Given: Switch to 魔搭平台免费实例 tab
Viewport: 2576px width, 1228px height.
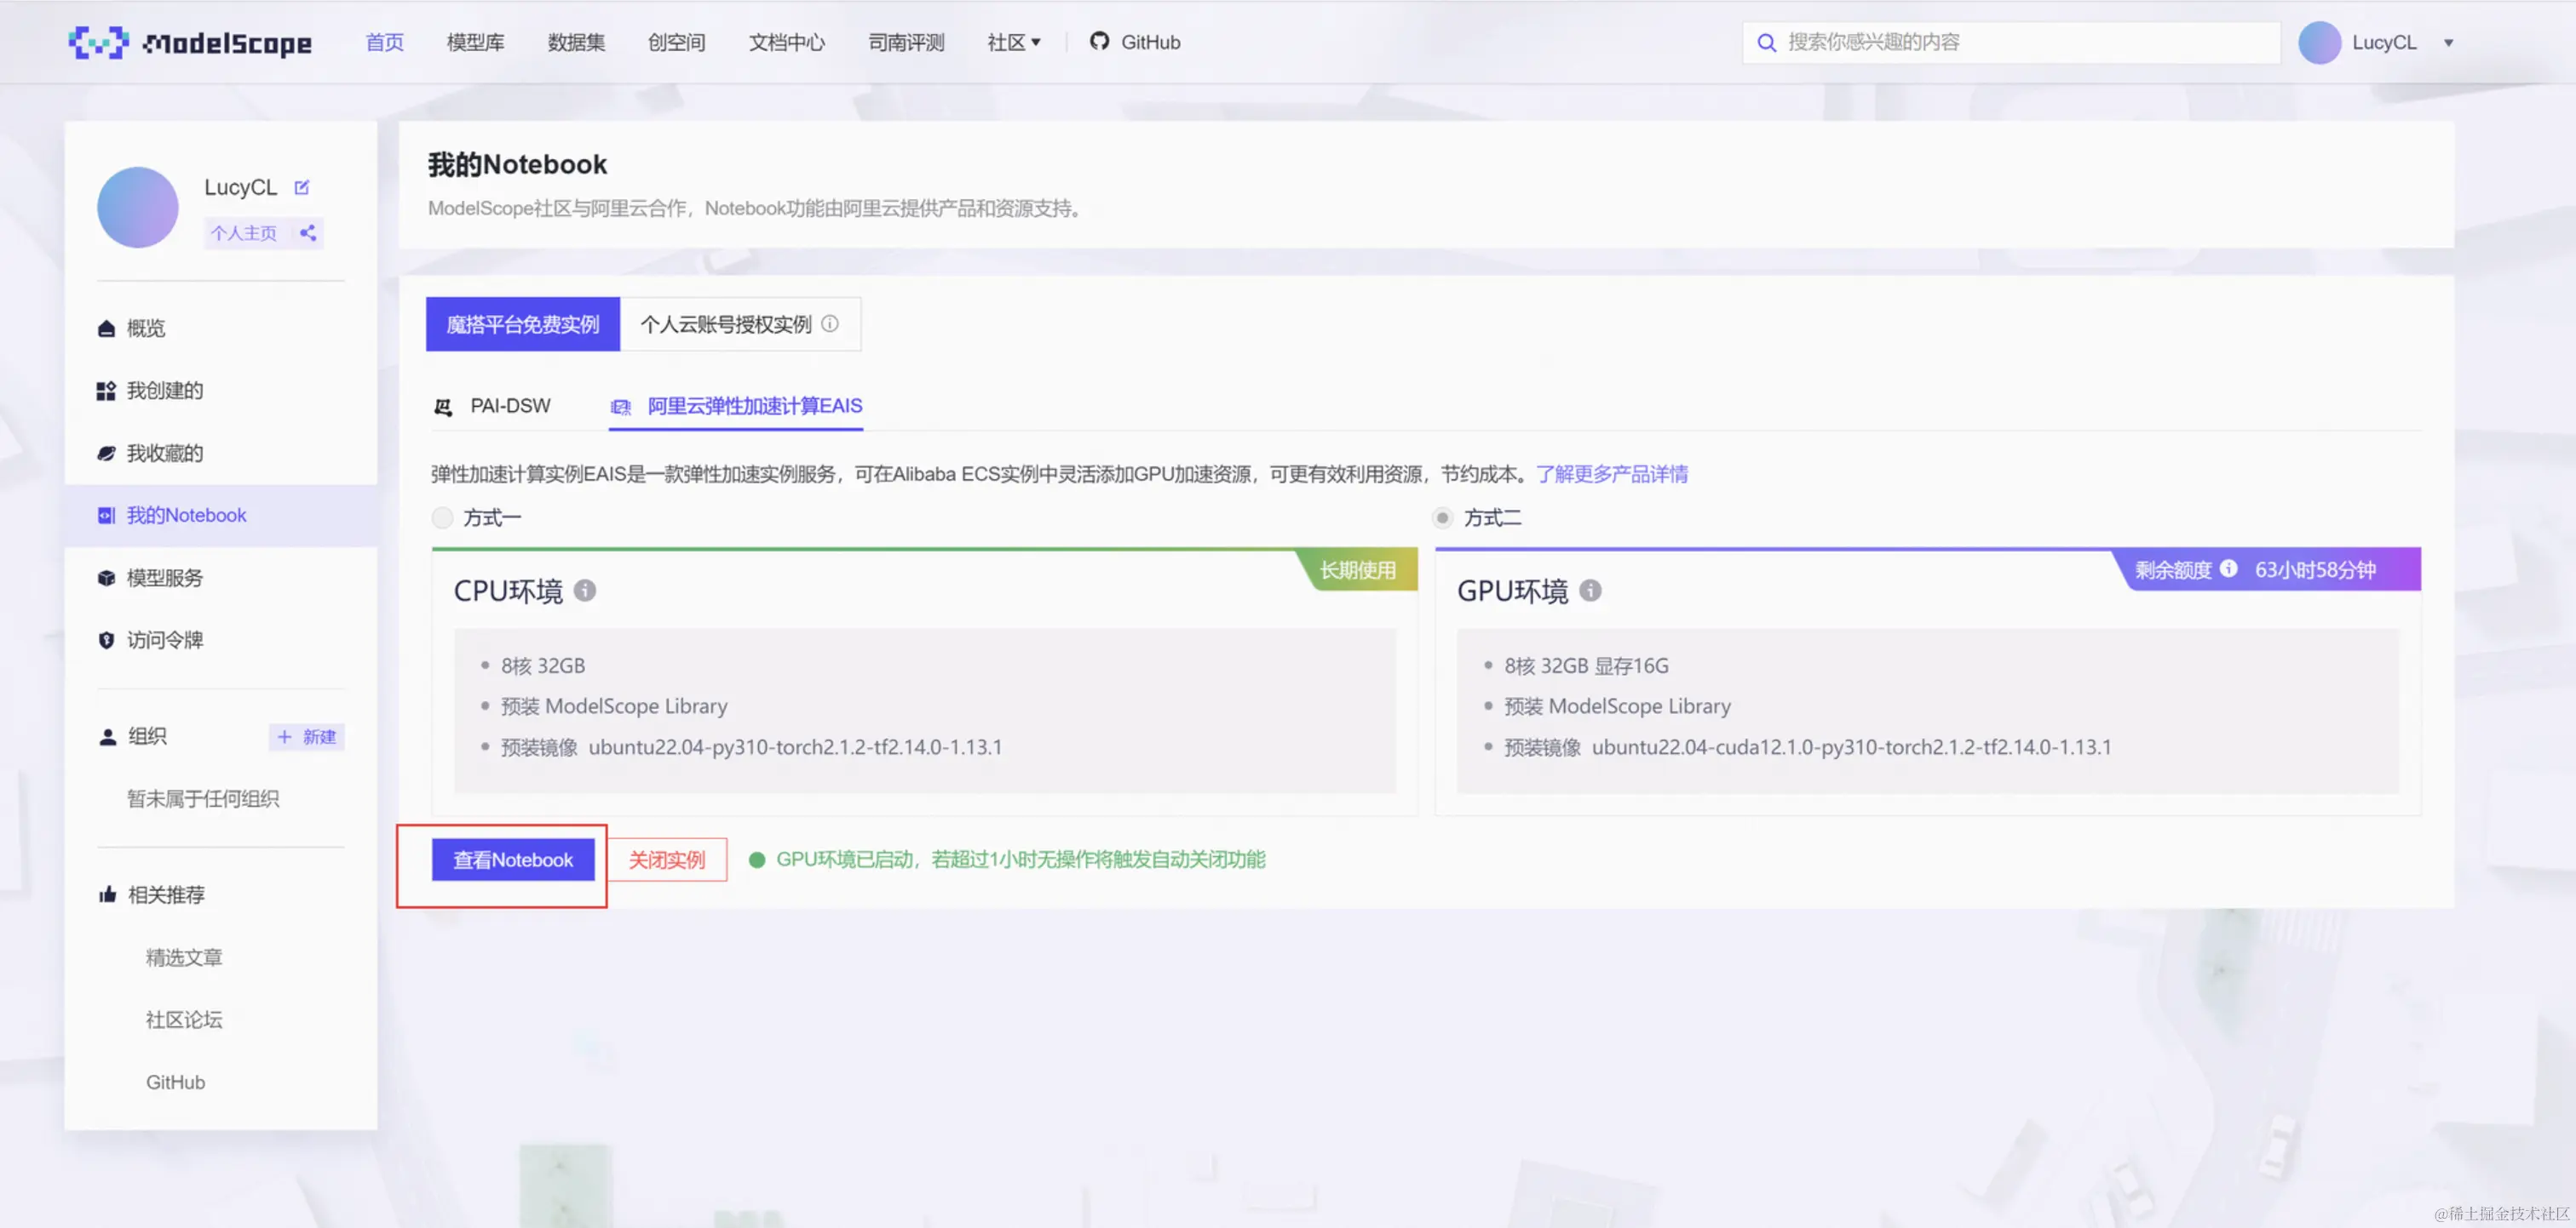Looking at the screenshot, I should pyautogui.click(x=523, y=323).
